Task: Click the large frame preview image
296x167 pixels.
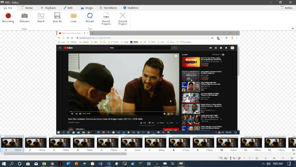Action: click(x=148, y=83)
